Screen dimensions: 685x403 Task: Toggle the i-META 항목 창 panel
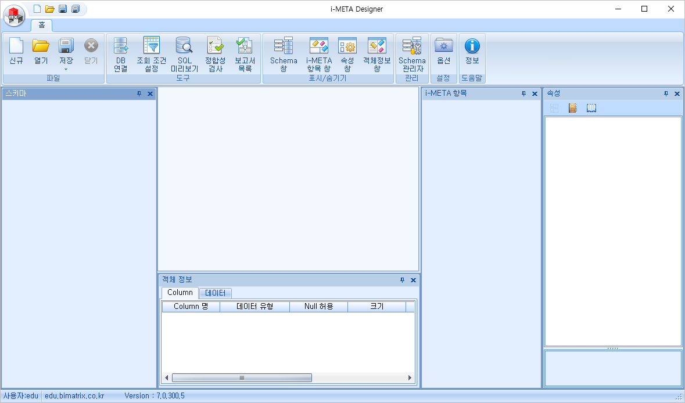(319, 55)
